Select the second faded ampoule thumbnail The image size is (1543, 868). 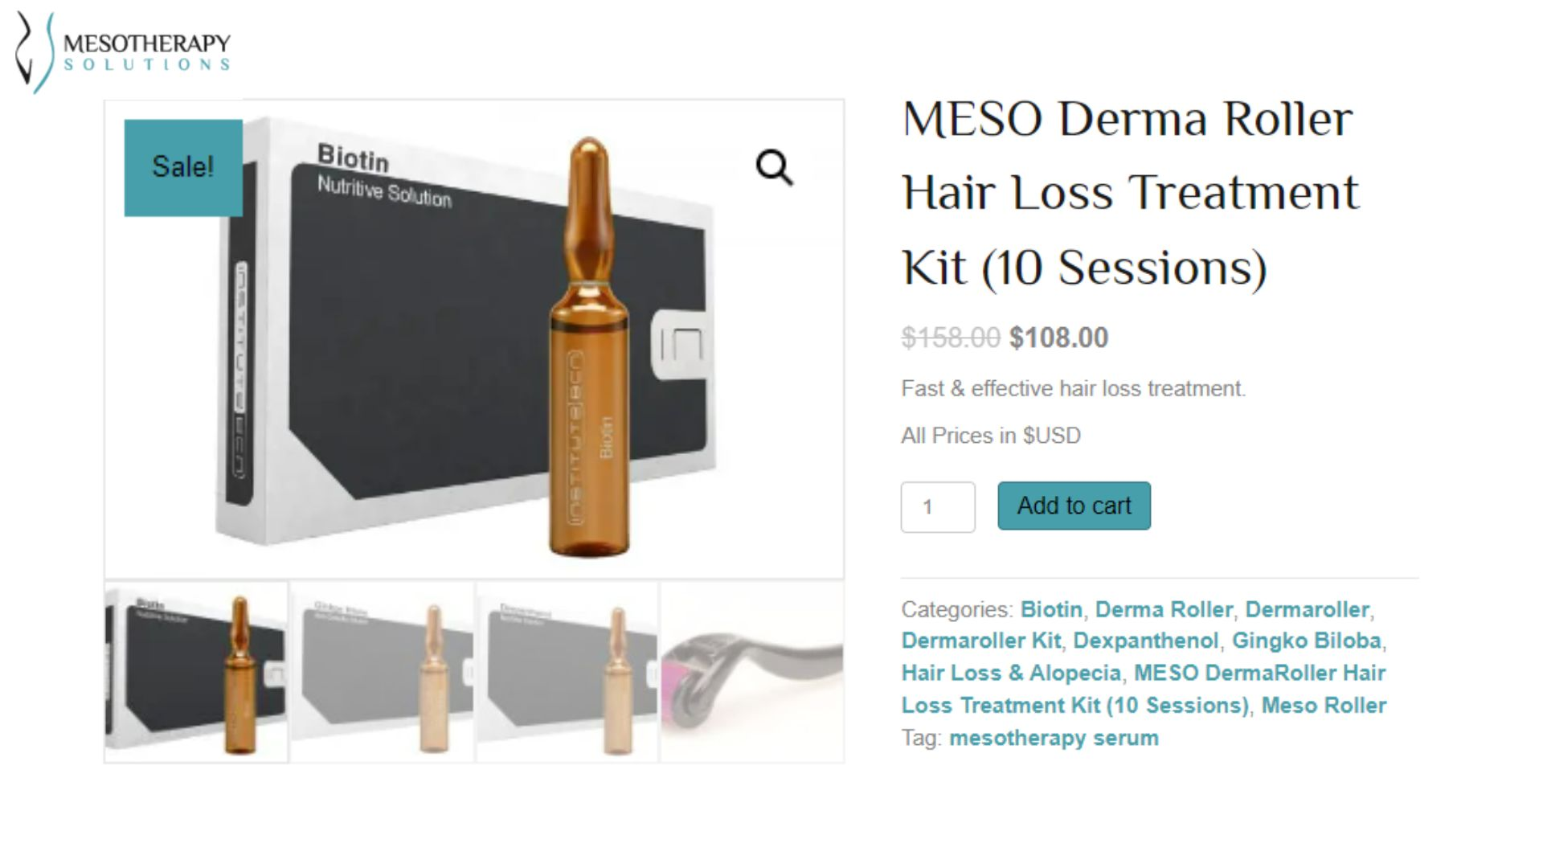pyautogui.click(x=382, y=672)
